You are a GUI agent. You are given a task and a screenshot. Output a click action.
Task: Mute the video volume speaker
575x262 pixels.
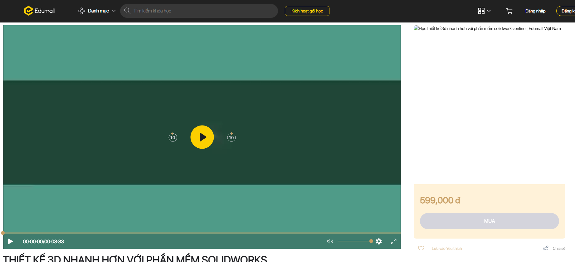coord(330,241)
